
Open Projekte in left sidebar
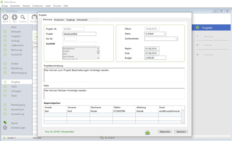[15, 82]
